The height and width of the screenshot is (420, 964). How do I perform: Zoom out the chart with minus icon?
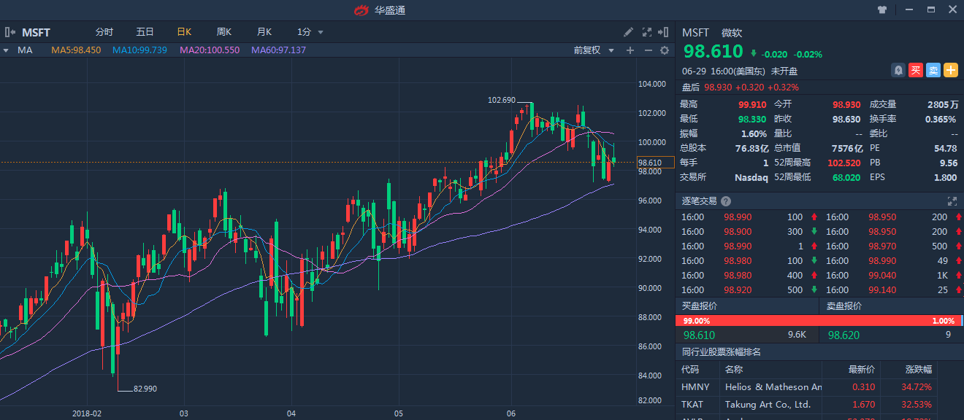coord(648,50)
